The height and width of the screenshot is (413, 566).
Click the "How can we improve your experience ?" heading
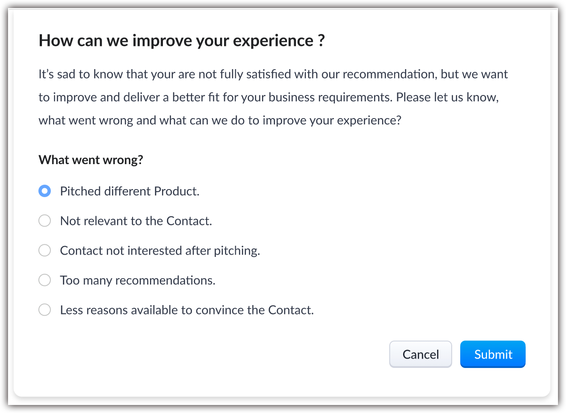(x=182, y=41)
